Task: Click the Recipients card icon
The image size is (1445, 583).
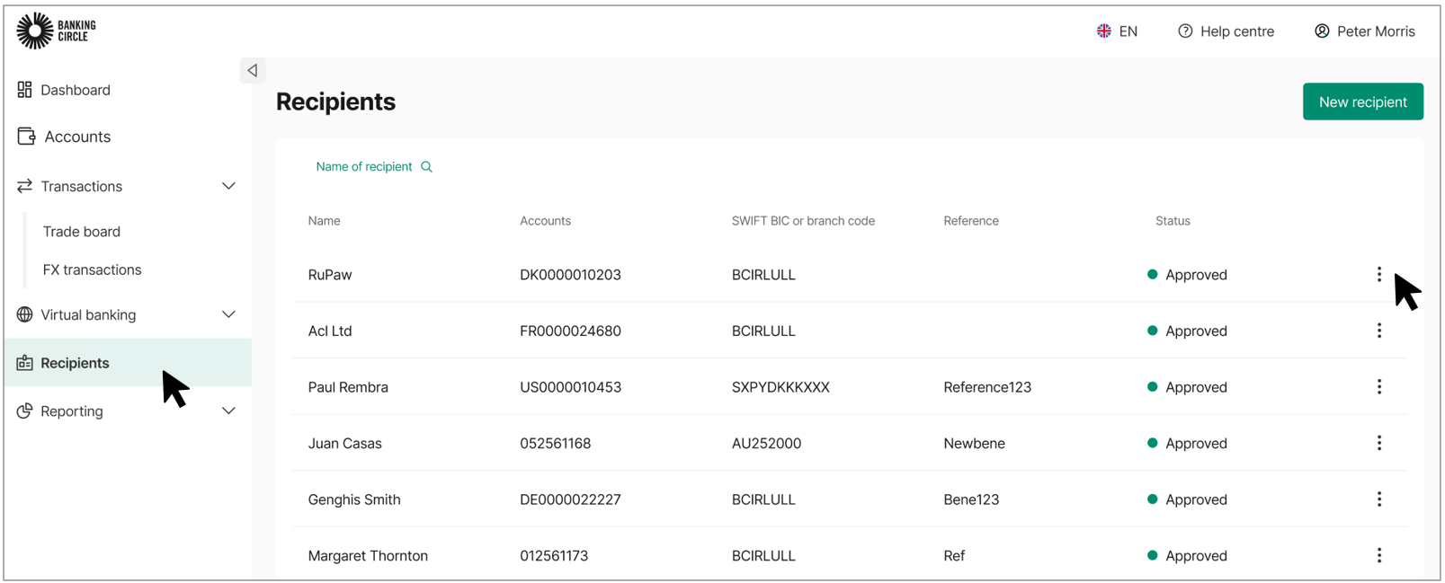Action: pyautogui.click(x=24, y=363)
